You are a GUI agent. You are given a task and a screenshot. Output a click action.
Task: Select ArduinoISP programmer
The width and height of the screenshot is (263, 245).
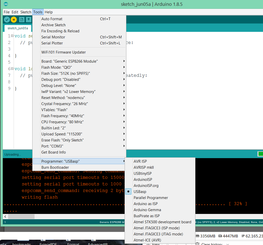pos(160,180)
